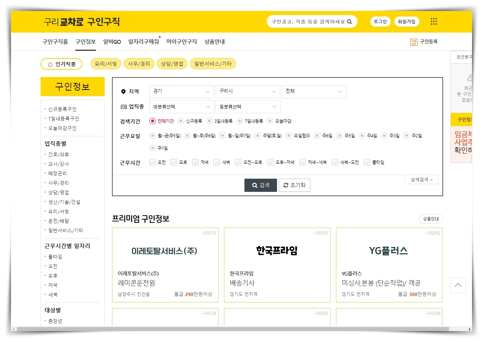Choose 월~금(주5일) work days
This screenshot has height=342, width=483.
point(153,136)
